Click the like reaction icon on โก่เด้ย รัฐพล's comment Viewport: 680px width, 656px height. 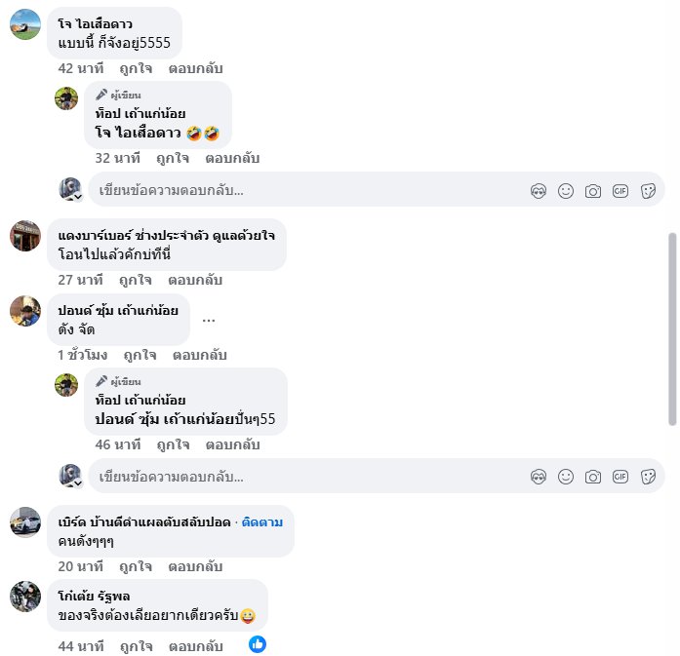[258, 643]
